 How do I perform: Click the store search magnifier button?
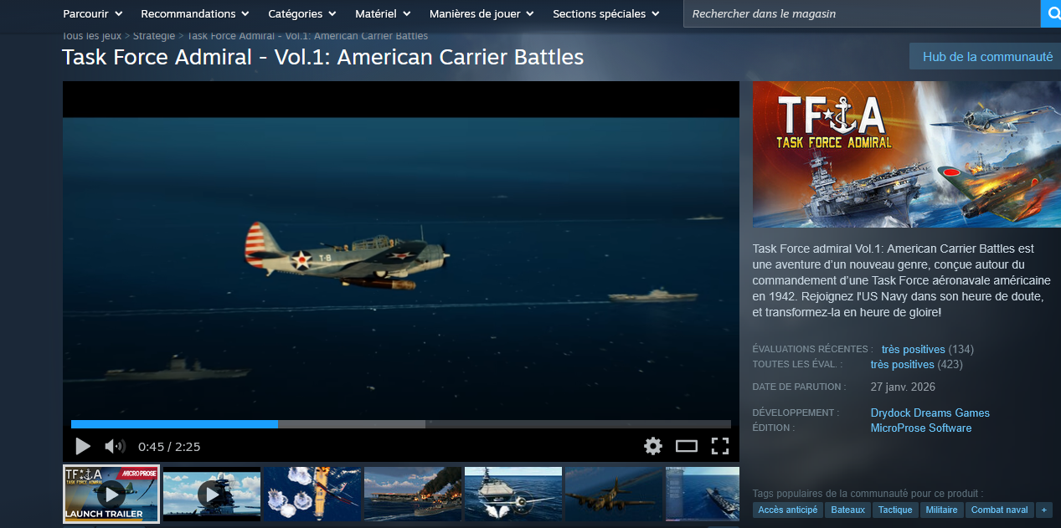[x=1051, y=13]
